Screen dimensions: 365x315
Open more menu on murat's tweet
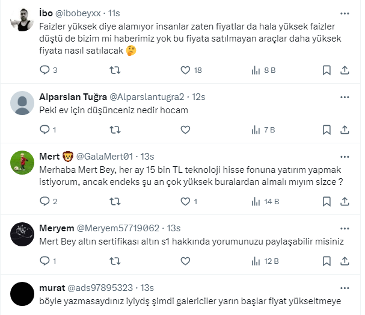coord(345,287)
